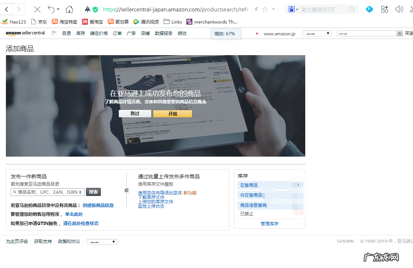Open the 中文 dropdown in the page footer
Image resolution: width=413 pixels, height=268 pixels.
[x=102, y=242]
